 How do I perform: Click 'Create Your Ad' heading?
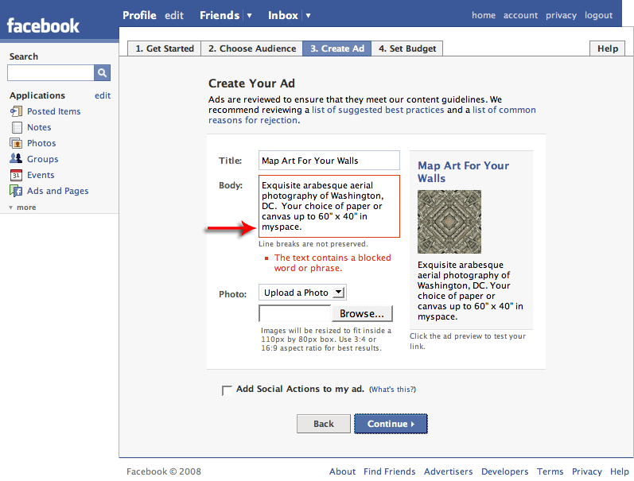251,83
